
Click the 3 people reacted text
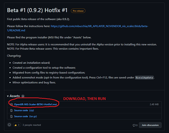(32, 125)
